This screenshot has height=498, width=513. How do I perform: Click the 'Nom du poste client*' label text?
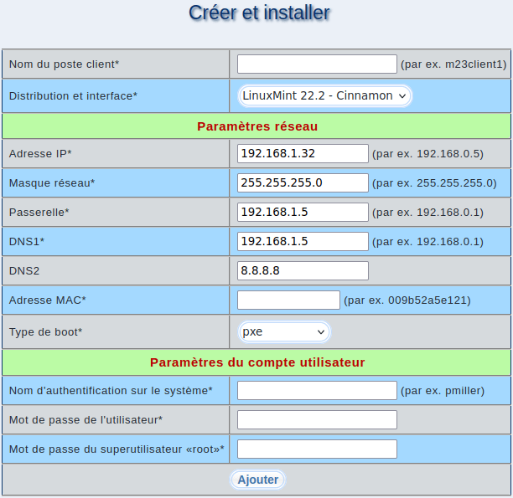coord(64,64)
